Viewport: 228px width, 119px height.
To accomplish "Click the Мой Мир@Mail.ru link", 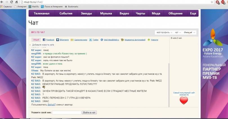I will 111,40.
